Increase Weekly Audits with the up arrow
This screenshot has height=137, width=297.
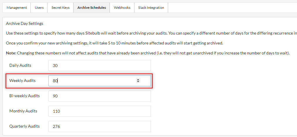(138, 80)
